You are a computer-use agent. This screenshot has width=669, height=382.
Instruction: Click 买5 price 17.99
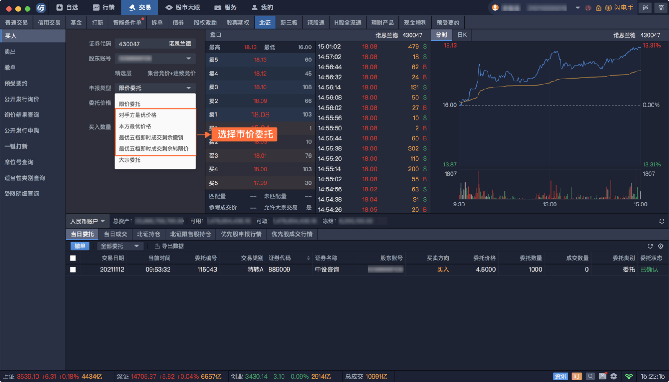(x=260, y=183)
